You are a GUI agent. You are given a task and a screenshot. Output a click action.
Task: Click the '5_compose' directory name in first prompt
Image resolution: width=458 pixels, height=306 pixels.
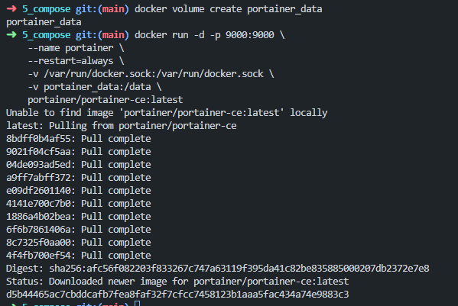(x=47, y=9)
